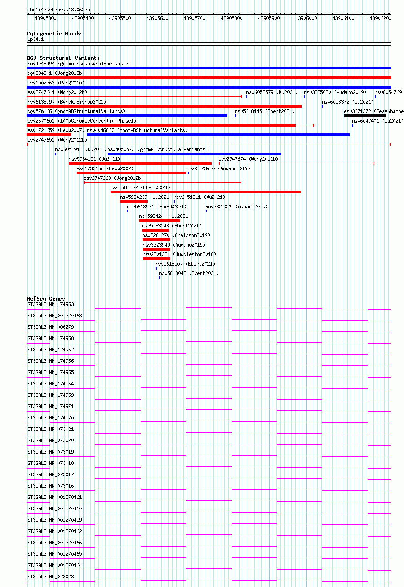404x587 pixels.
Task: Click the 1p34.1 cytogenetic band
Action: coord(209,43)
